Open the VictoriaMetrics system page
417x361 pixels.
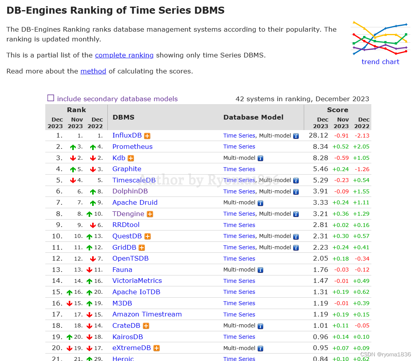137,281
